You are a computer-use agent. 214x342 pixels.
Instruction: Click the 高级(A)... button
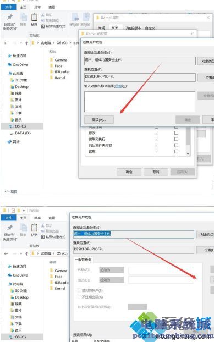(x=99, y=119)
